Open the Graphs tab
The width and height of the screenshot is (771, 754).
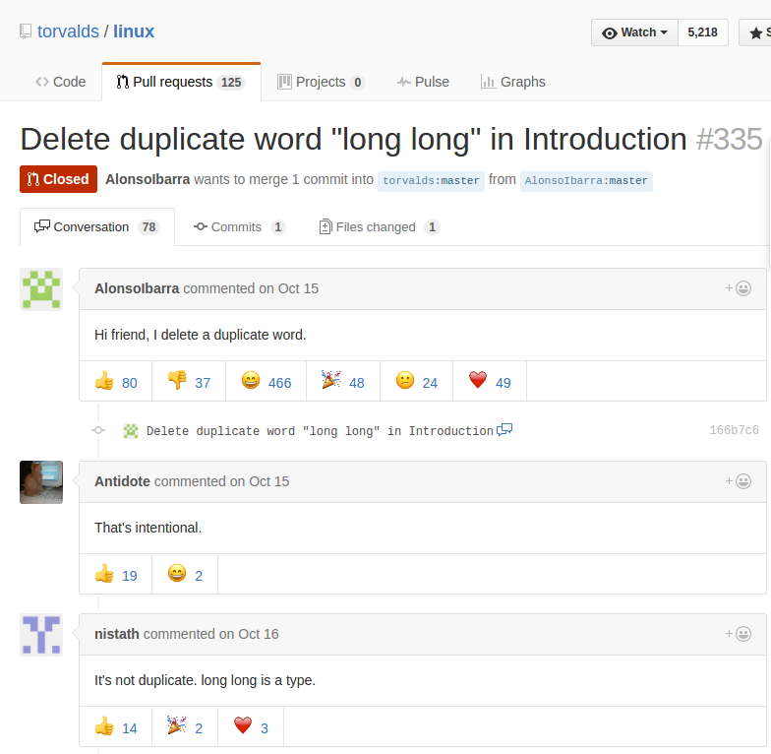[x=513, y=82]
